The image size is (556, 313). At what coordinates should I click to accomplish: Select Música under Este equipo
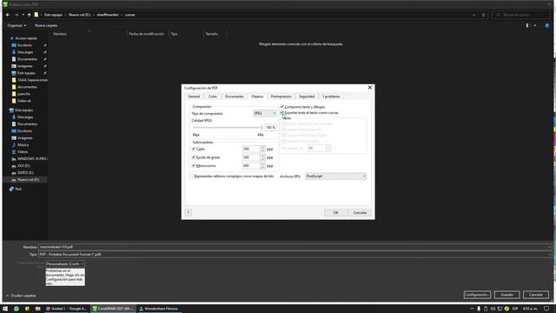coord(23,145)
